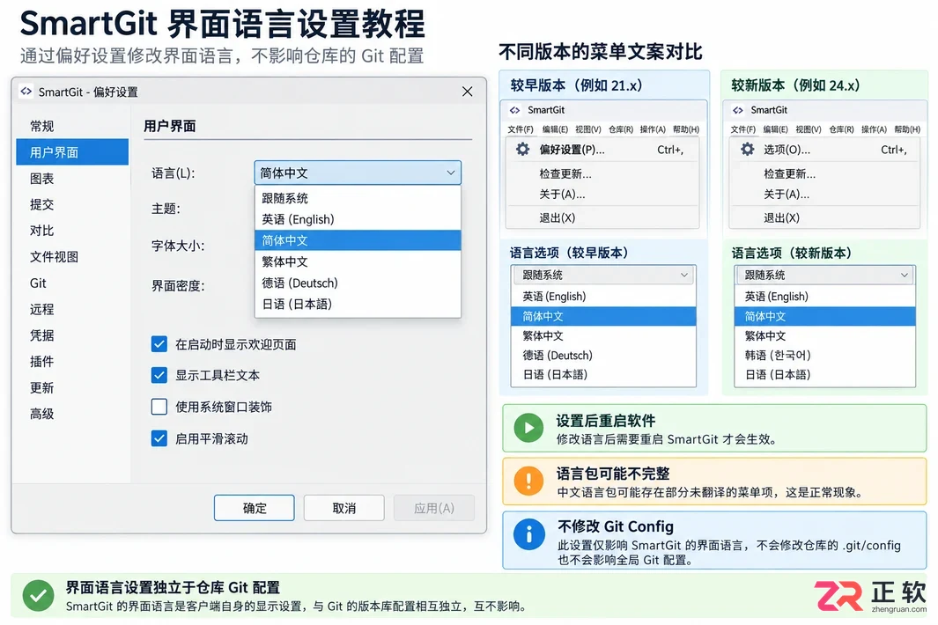Choose 选项(O)... menu entry
Image resolution: width=938 pixels, height=625 pixels.
824,150
